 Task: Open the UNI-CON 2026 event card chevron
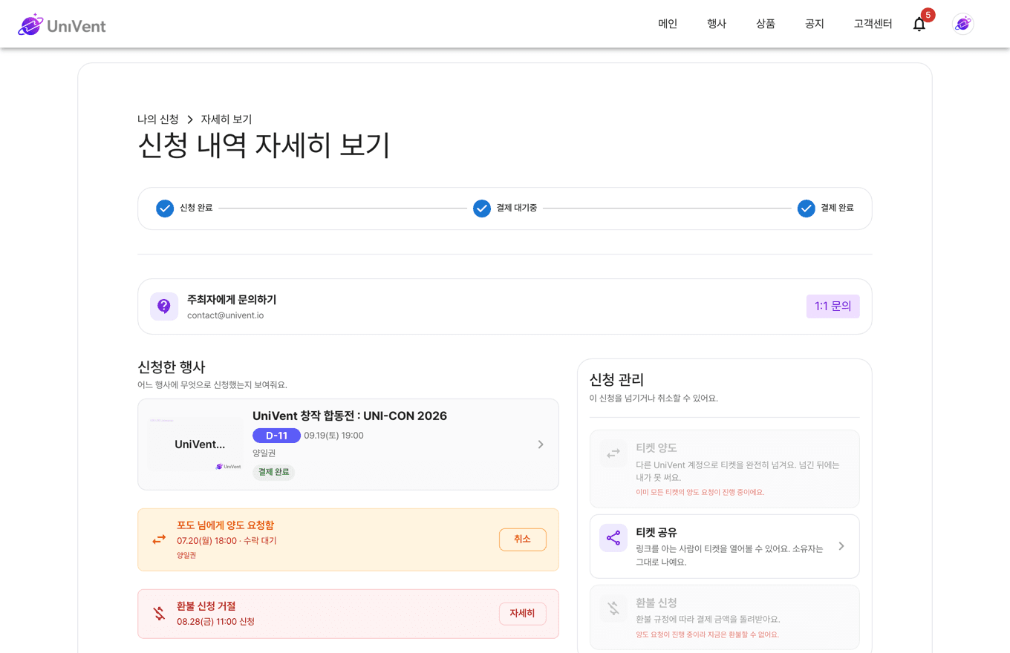541,444
